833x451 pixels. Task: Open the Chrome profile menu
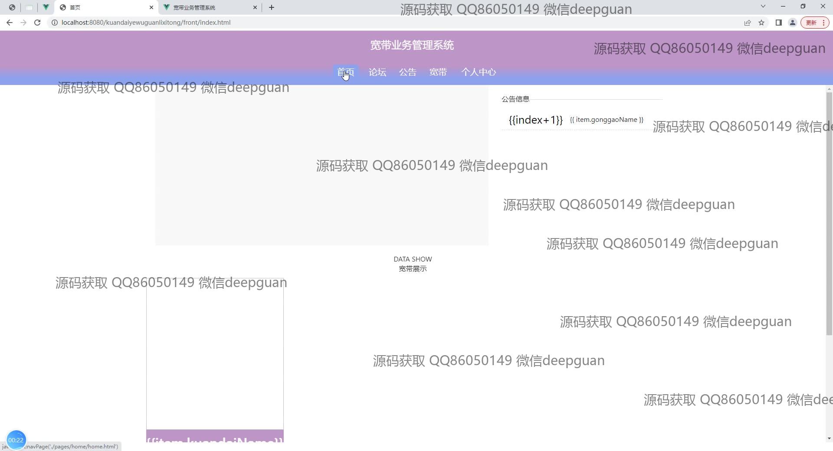[x=793, y=23]
